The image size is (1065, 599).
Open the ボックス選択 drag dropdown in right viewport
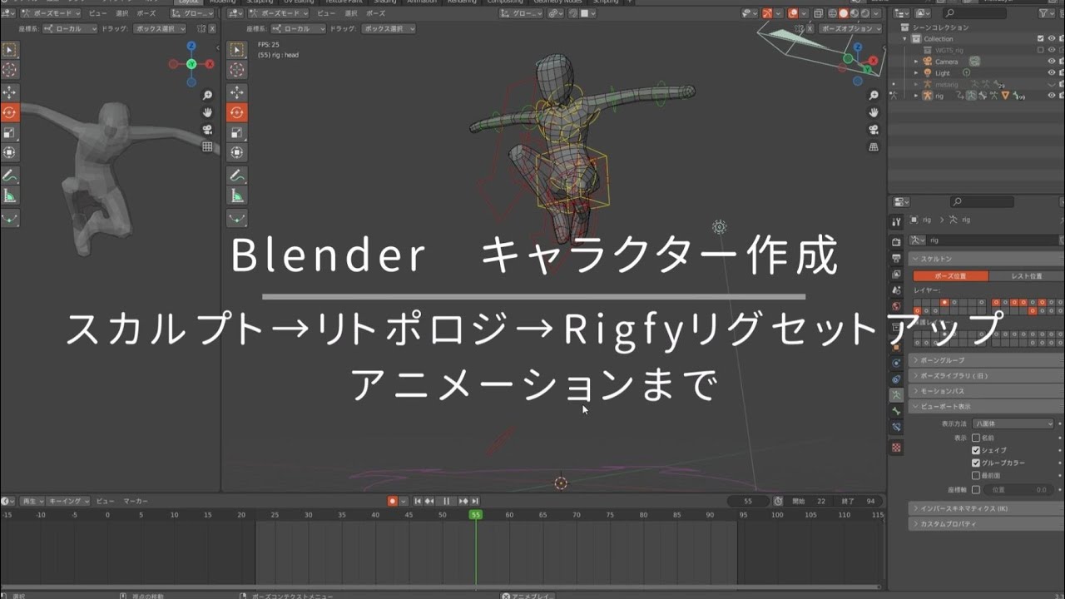pos(388,28)
